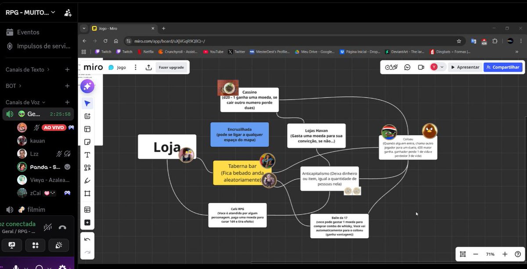527x269 pixels.
Task: Select the Cassino image thumbnail
Action: [x=228, y=87]
